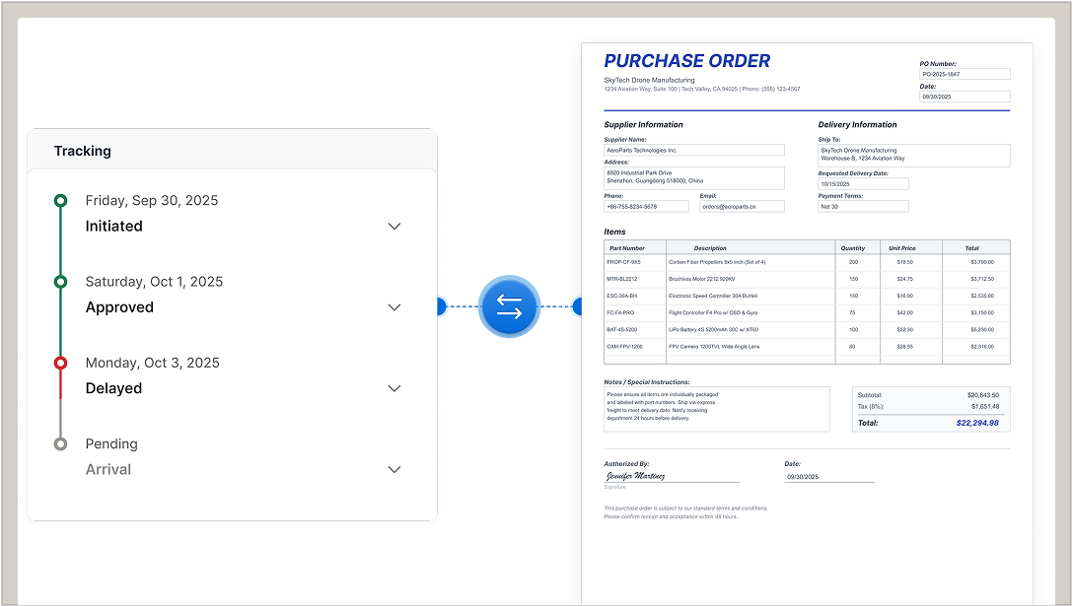The width and height of the screenshot is (1072, 606).
Task: Click the green Approved timeline marker
Action: [x=60, y=282]
